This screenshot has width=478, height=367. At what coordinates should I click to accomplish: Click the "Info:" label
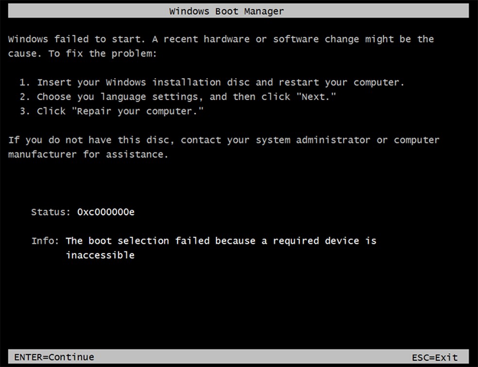[46, 241]
